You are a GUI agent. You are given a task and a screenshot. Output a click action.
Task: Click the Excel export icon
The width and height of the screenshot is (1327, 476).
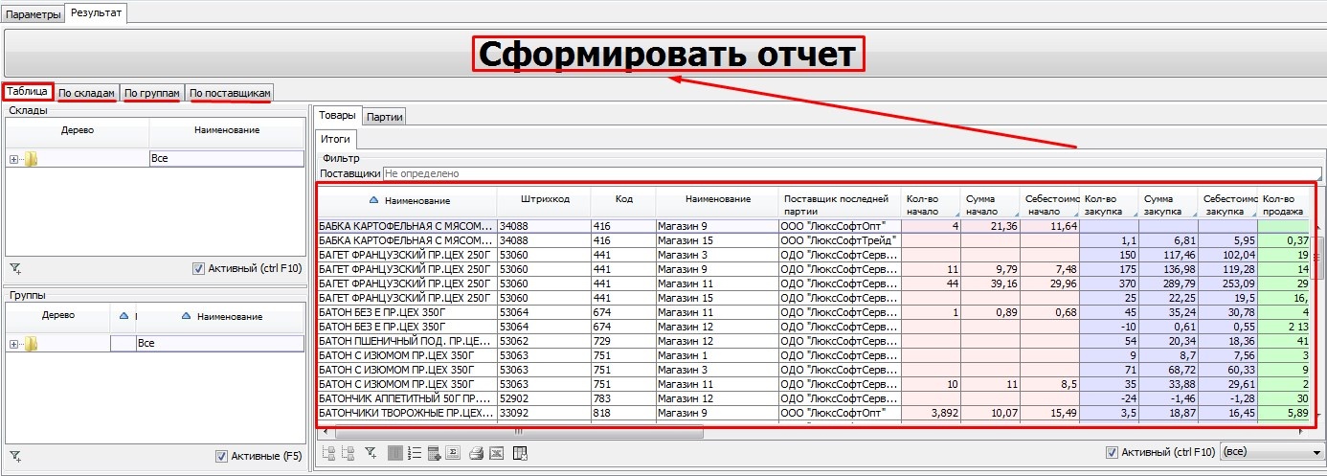coord(496,454)
